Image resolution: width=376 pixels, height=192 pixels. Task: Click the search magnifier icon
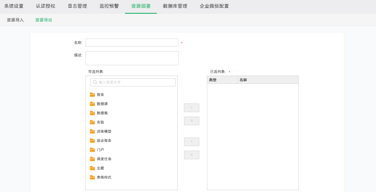95,82
